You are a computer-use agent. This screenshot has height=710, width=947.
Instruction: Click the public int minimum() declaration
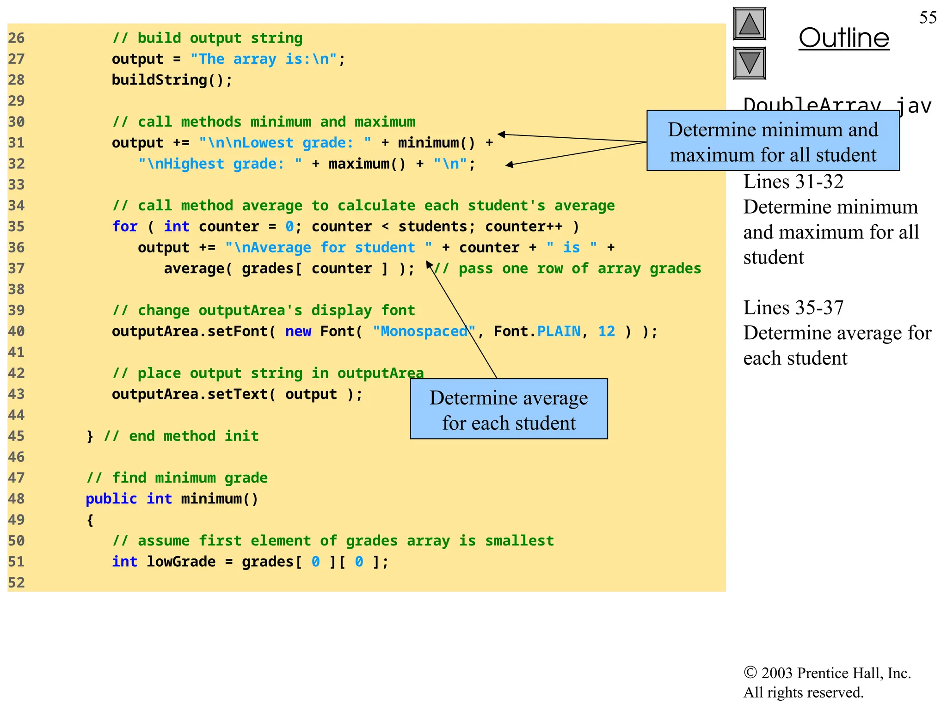(172, 499)
